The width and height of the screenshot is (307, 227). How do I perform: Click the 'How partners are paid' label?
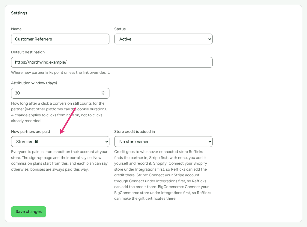tap(30, 131)
